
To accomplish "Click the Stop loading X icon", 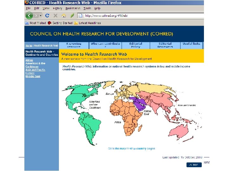I will tap(55, 16).
